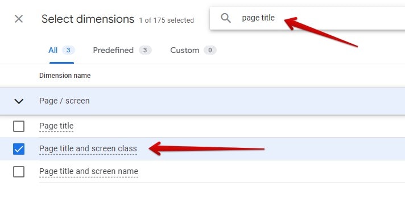Check Page title and screen name
This screenshot has width=405, height=211.
tap(19, 172)
